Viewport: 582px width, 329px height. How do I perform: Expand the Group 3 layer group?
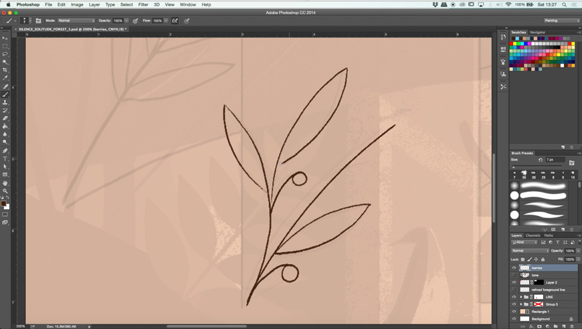point(521,304)
